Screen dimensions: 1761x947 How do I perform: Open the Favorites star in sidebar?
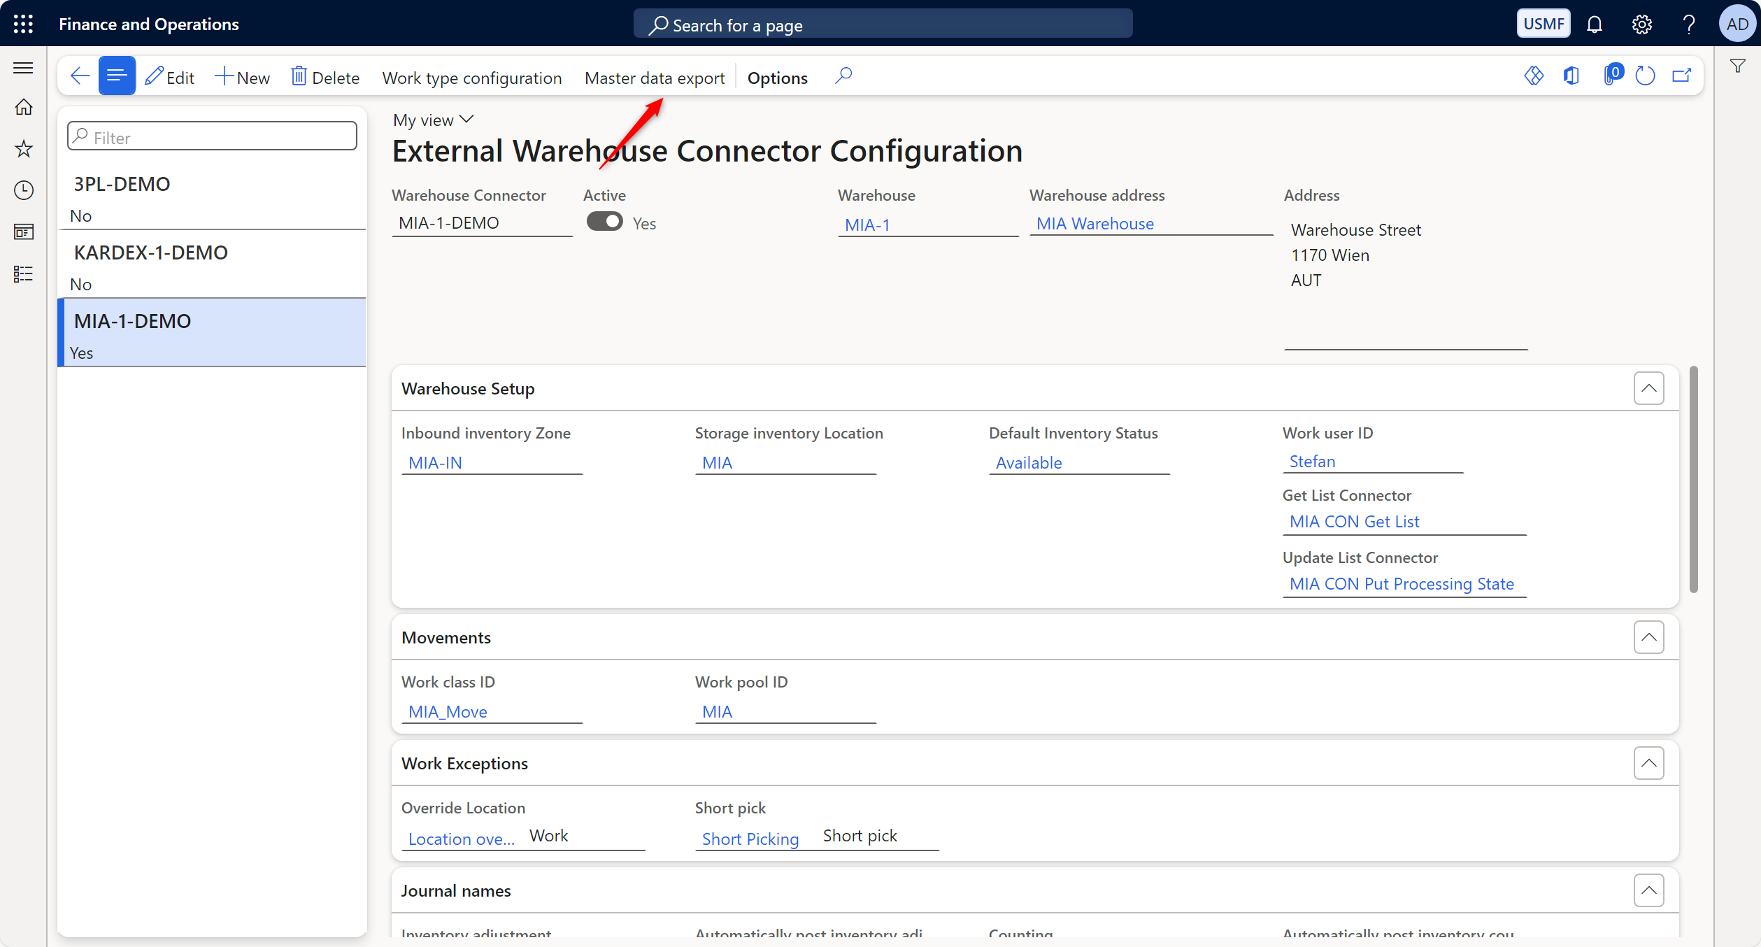24,148
